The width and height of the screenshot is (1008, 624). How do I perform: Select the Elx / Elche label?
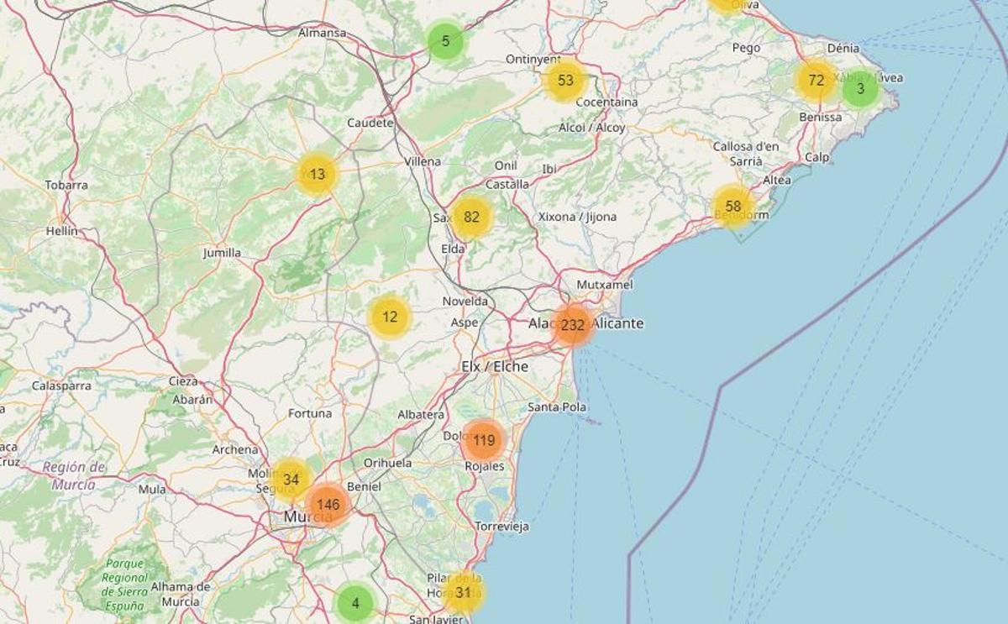tap(496, 366)
